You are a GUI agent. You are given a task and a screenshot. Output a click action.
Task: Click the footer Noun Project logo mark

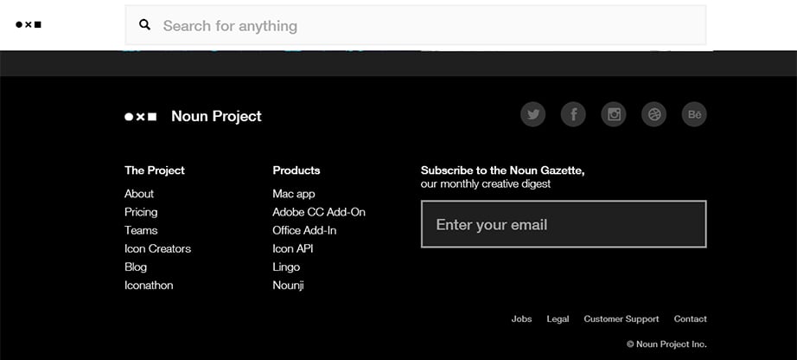pos(140,117)
